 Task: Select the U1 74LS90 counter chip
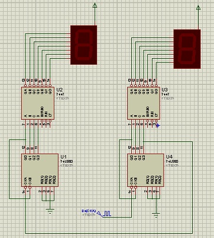point(40,170)
